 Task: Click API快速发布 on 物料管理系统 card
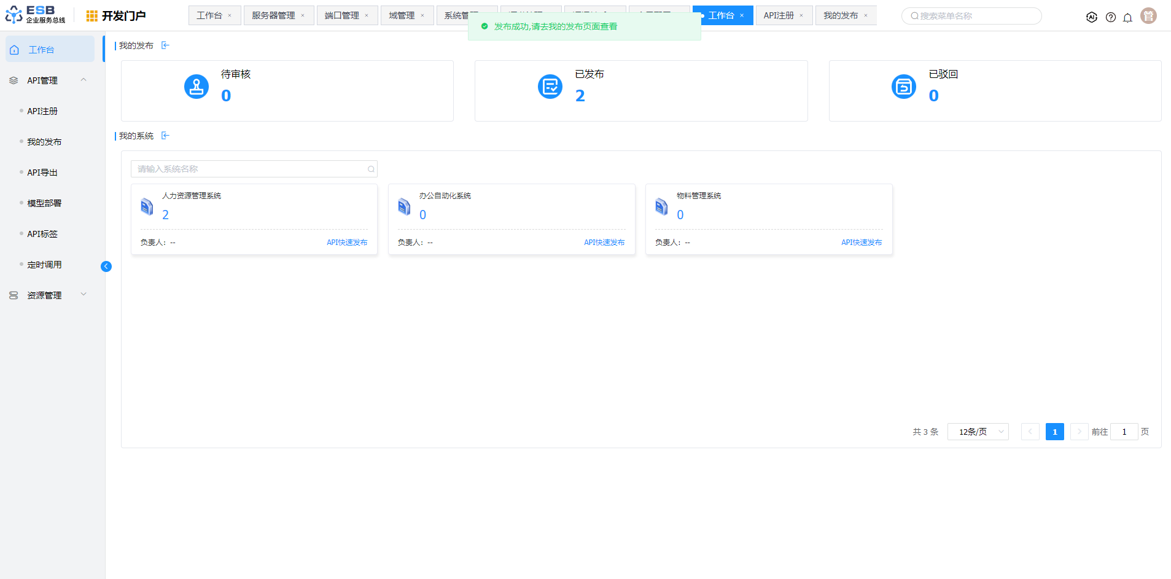(x=861, y=243)
